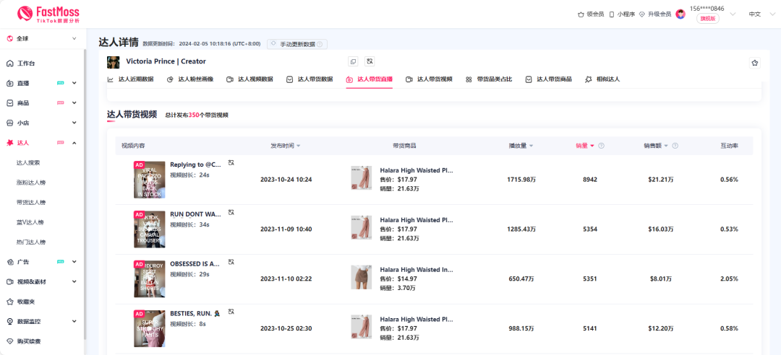Viewport: 781px width, 355px height.
Task: Copy creator name Victoria Prince
Action: (x=353, y=62)
